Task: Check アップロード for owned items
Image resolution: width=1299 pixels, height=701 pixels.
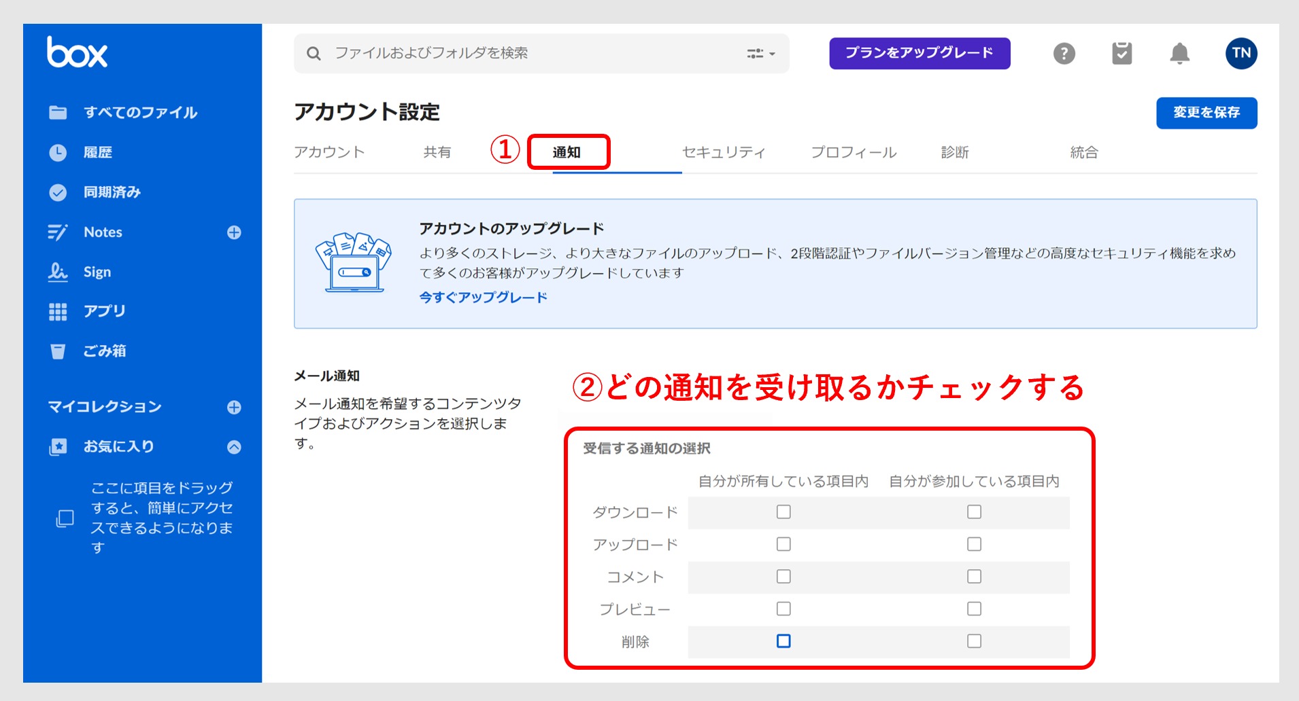Action: click(783, 544)
